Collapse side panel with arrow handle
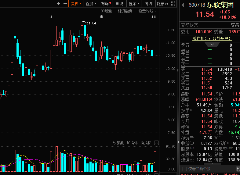The width and height of the screenshot is (240, 175). [178, 142]
